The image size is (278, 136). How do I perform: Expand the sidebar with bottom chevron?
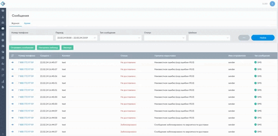tap(3, 134)
